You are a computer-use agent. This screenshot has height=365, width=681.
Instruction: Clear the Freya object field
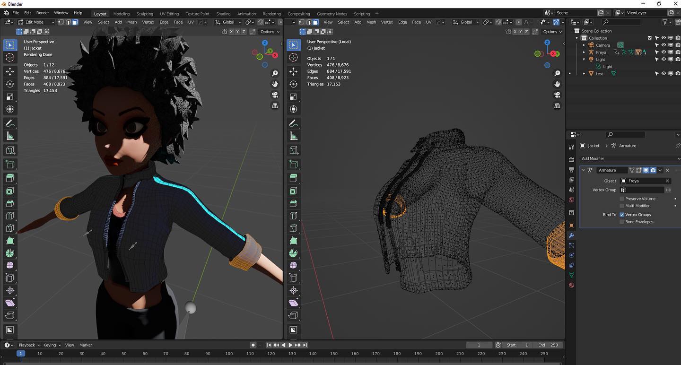pos(667,181)
